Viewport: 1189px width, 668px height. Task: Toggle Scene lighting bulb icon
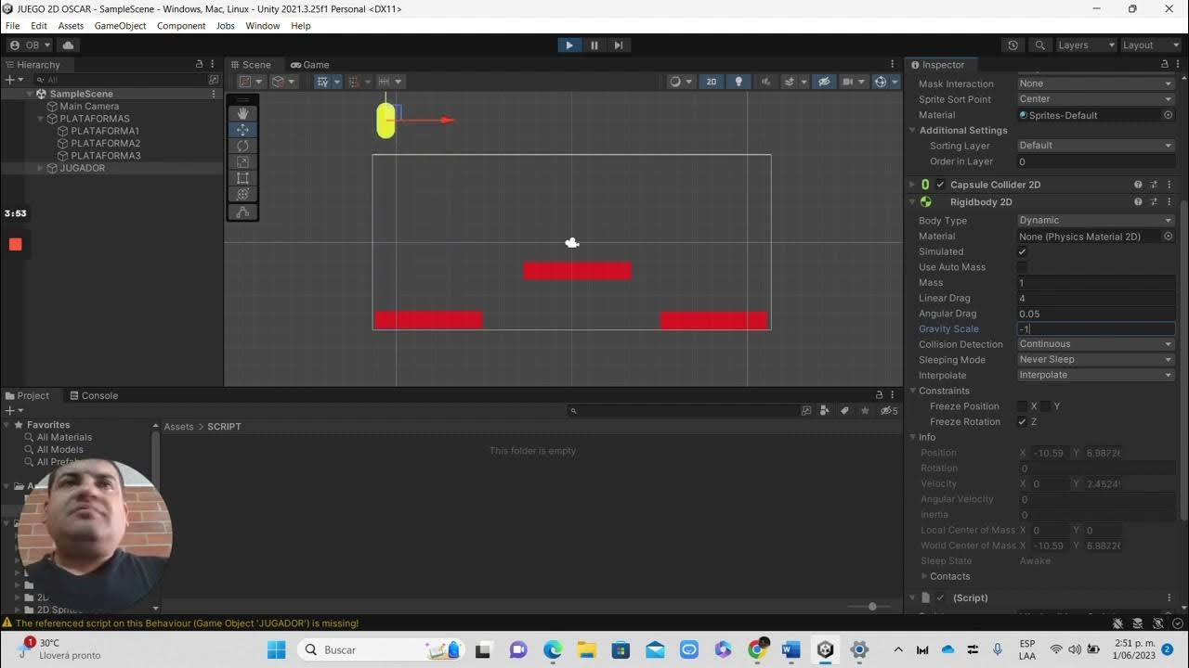click(x=738, y=82)
